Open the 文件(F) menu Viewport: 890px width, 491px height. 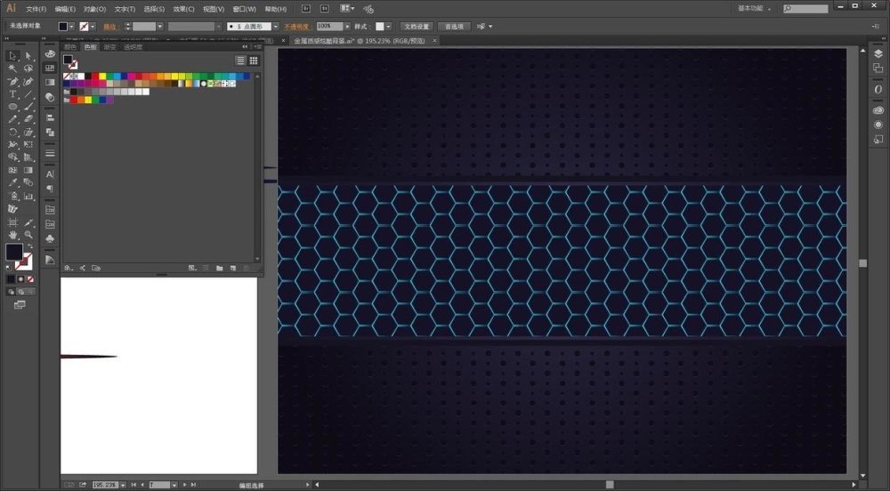[36, 9]
